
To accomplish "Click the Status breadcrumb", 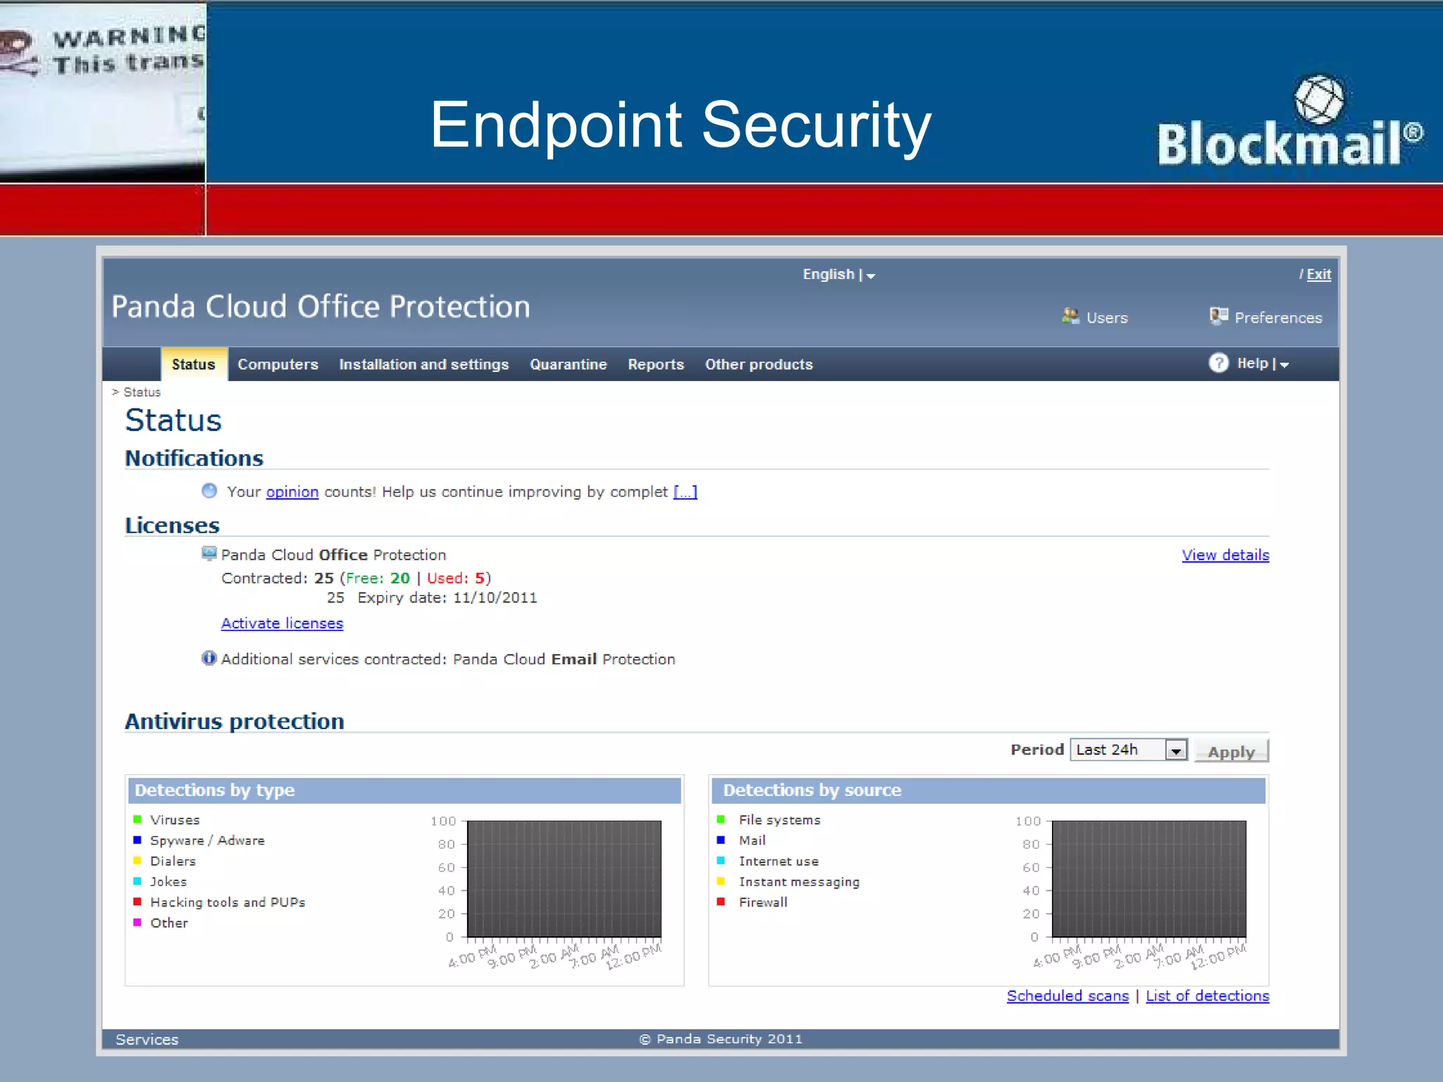I will click(142, 392).
